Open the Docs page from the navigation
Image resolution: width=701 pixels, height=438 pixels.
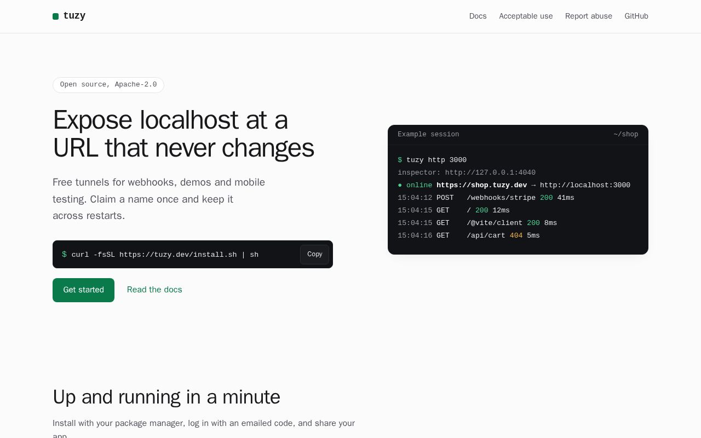pyautogui.click(x=478, y=16)
